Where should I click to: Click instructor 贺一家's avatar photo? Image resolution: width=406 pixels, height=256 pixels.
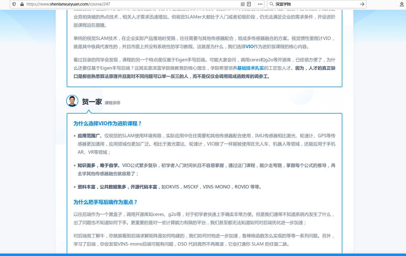point(72,101)
